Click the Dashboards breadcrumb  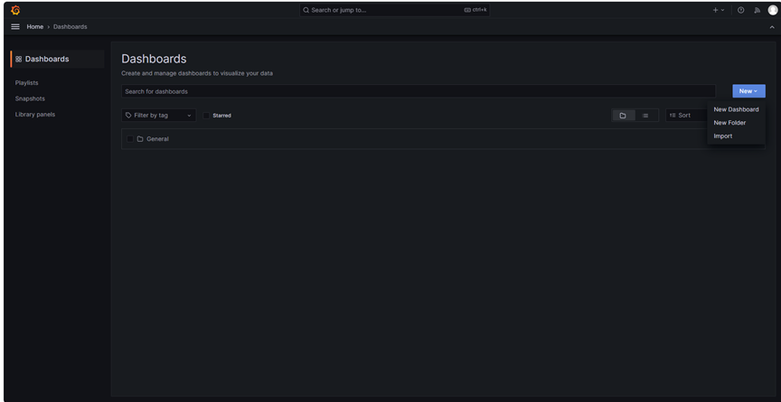[71, 27]
